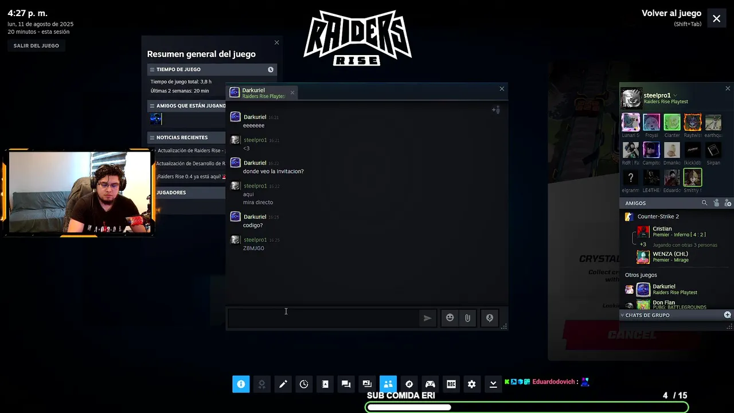Open the web browser compass icon

(x=409, y=384)
